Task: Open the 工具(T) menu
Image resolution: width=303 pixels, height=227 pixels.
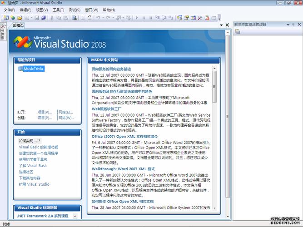Action: (x=58, y=10)
